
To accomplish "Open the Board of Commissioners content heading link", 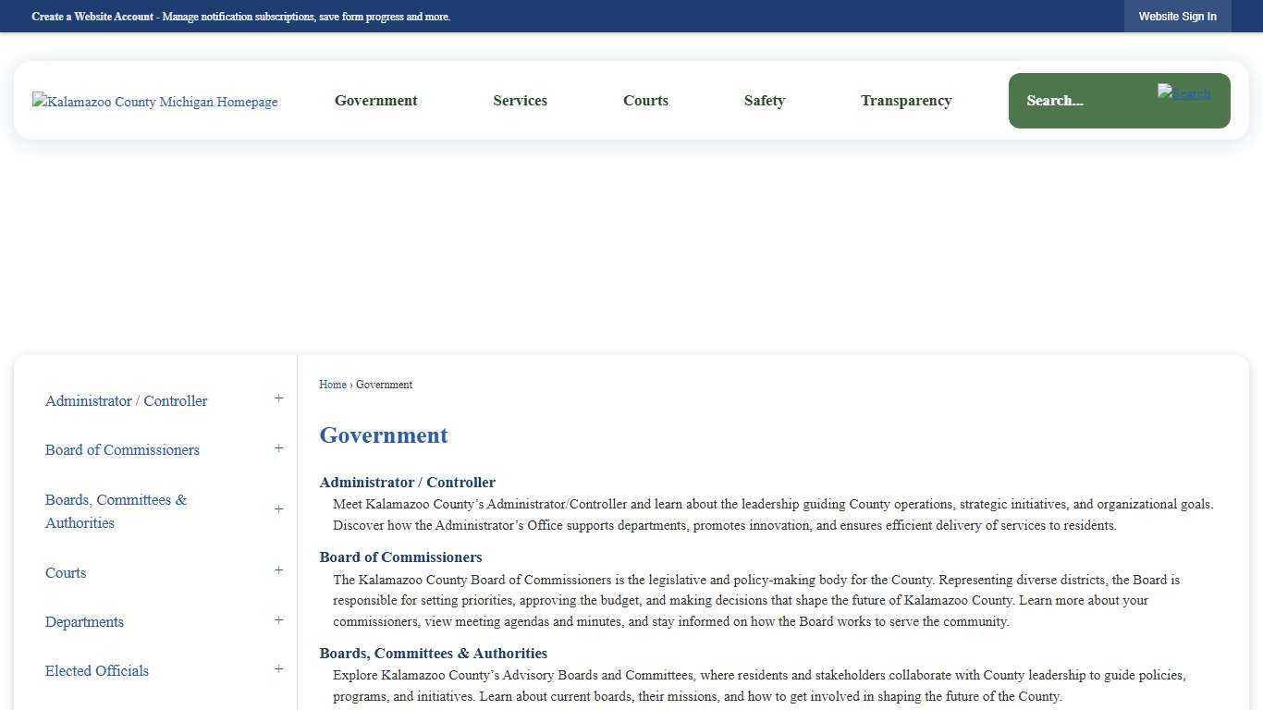I will (x=400, y=557).
